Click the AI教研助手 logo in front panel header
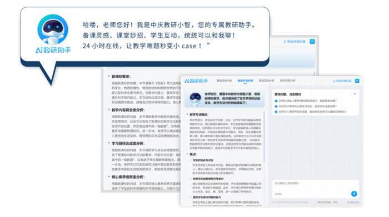The height and width of the screenshot is (217, 389). (x=196, y=81)
